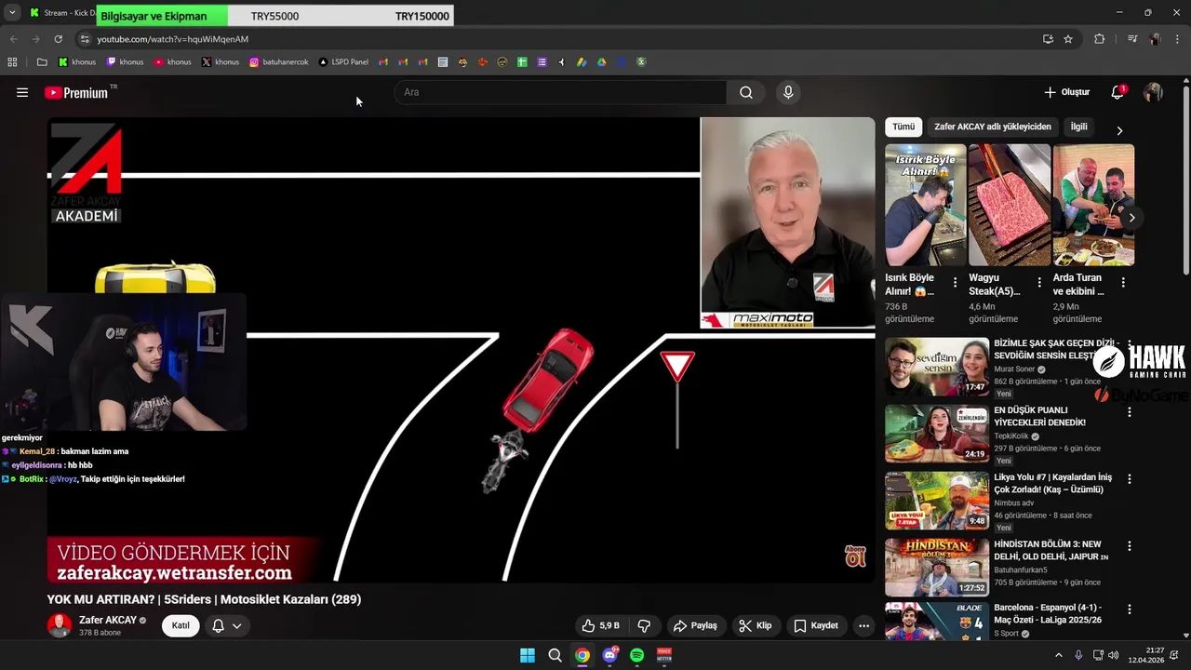Open options for EN DÜŞÜK PUANLI YİYECEKLERİ video
The width and height of the screenshot is (1191, 670).
coord(1130,411)
